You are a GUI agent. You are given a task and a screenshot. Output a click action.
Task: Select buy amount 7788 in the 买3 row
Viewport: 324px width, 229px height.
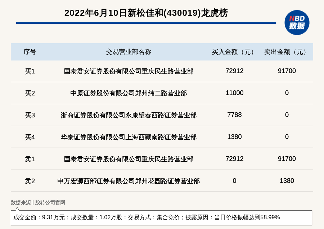coord(234,115)
